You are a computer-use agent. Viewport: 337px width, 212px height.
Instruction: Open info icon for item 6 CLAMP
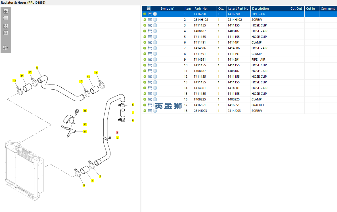click(155, 42)
